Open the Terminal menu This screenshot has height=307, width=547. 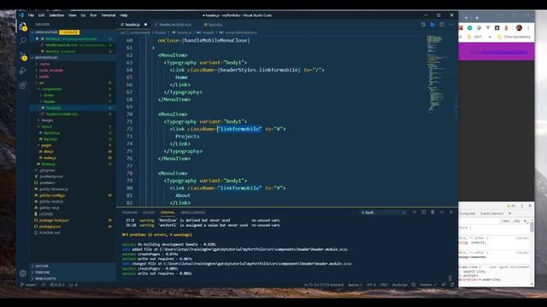109,15
